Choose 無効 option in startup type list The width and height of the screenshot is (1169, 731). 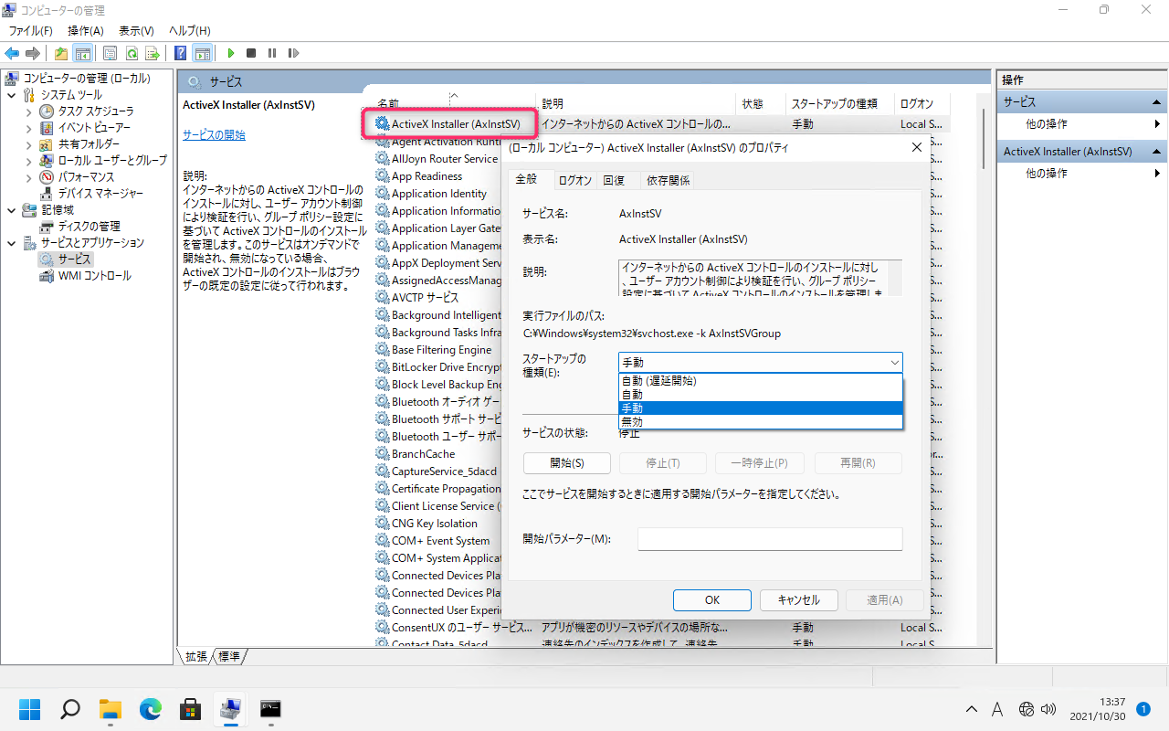(x=760, y=422)
